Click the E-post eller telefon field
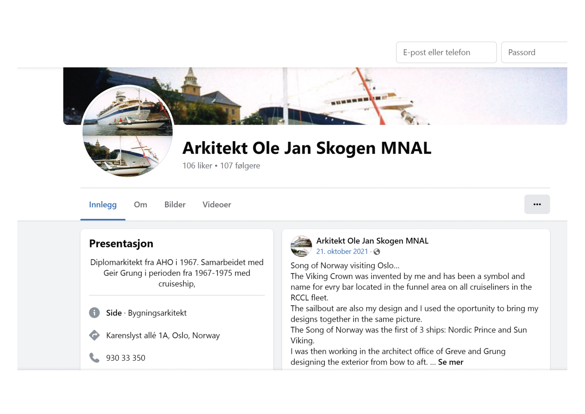The image size is (585, 414). (x=446, y=52)
